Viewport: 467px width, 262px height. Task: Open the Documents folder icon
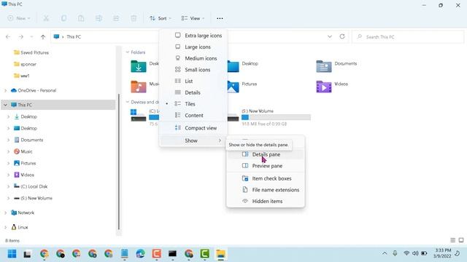tap(324, 66)
